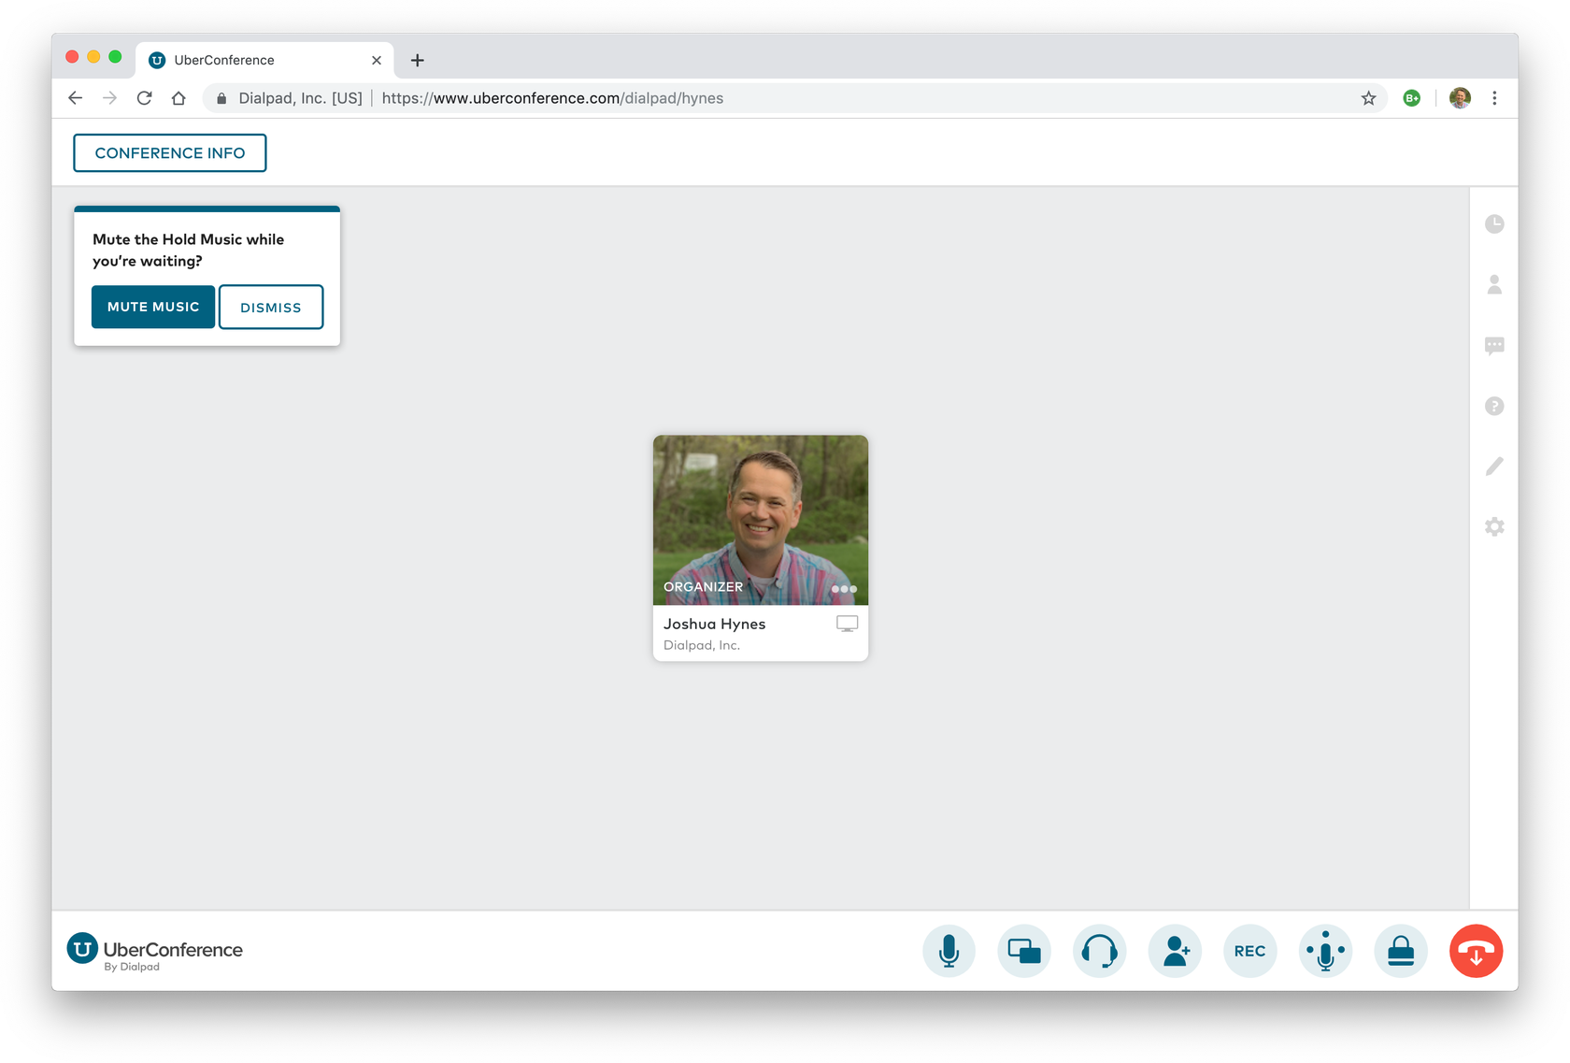Open the chat bubble icon in the sidebar
This screenshot has height=1063, width=1570.
[x=1494, y=346]
